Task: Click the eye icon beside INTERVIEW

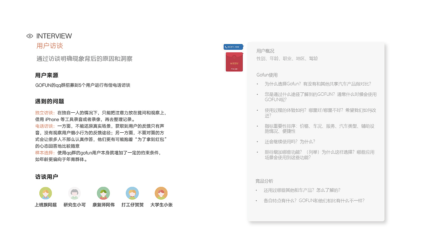Action: tap(29, 36)
